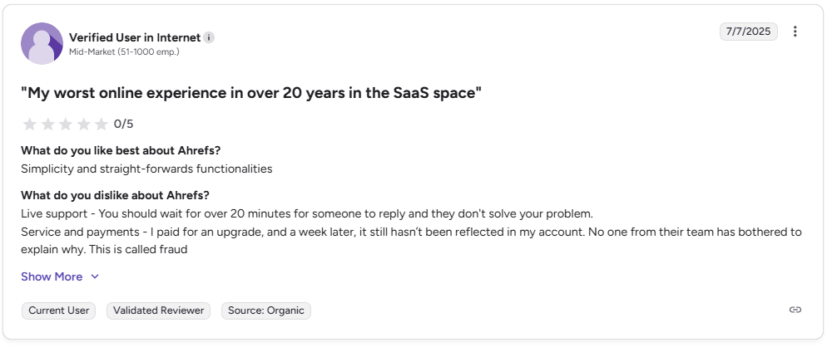The image size is (832, 352).
Task: Click "What do you dislike about Ahrefs?" heading
Action: [115, 196]
